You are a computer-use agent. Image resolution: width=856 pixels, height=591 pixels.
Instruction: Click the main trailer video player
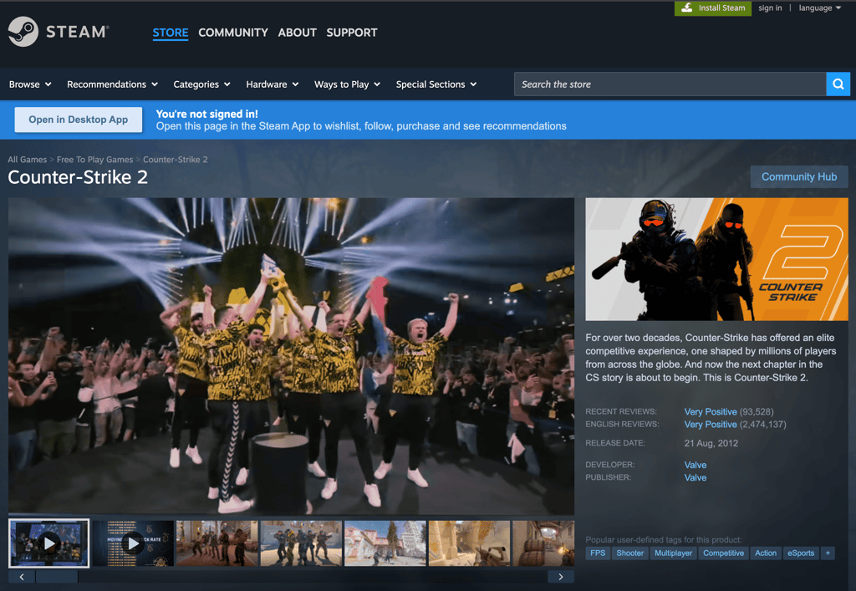[291, 356]
